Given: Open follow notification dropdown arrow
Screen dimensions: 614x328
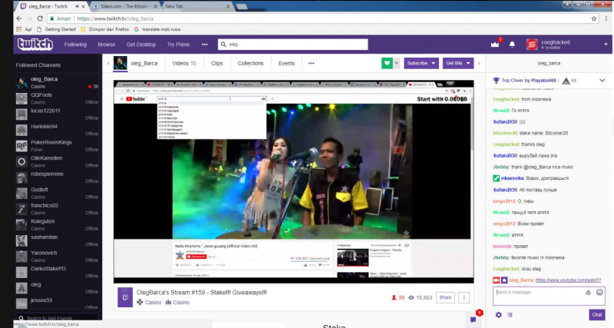Looking at the screenshot, I should (x=396, y=63).
